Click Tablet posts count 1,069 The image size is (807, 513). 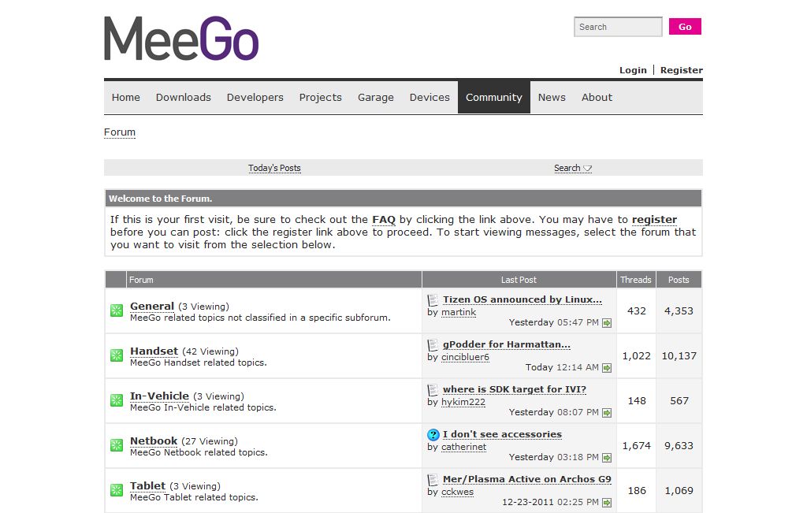point(679,490)
